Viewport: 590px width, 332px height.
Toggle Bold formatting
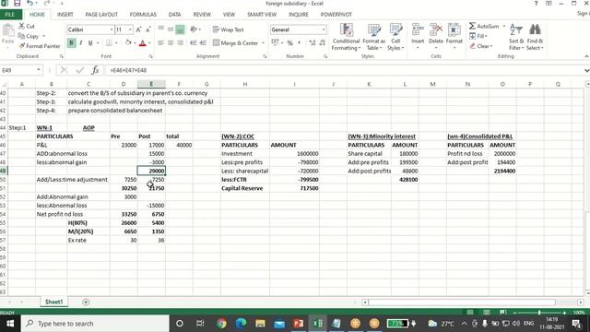point(71,43)
